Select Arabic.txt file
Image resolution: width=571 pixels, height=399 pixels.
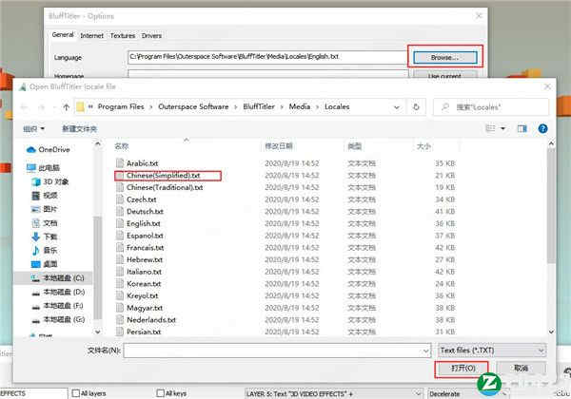click(143, 163)
